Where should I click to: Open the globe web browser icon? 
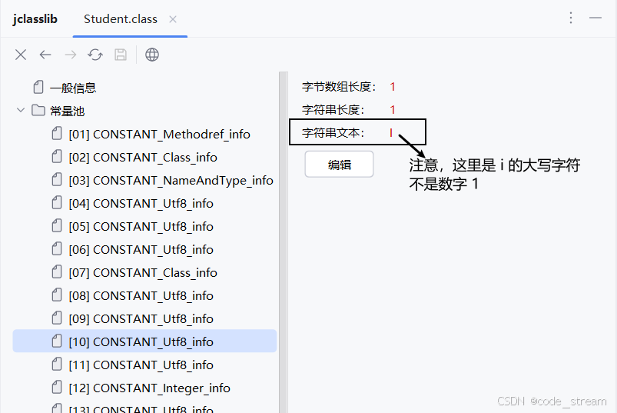tap(152, 55)
